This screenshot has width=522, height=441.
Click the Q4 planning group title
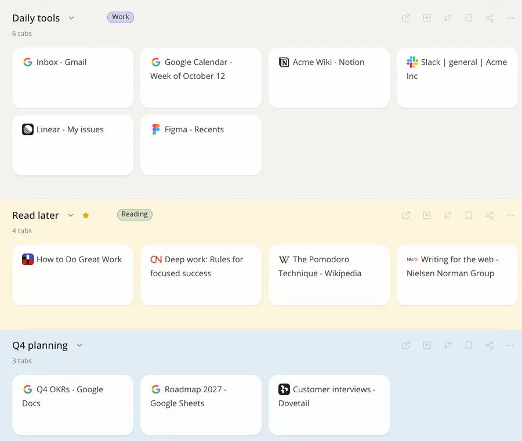tap(40, 345)
